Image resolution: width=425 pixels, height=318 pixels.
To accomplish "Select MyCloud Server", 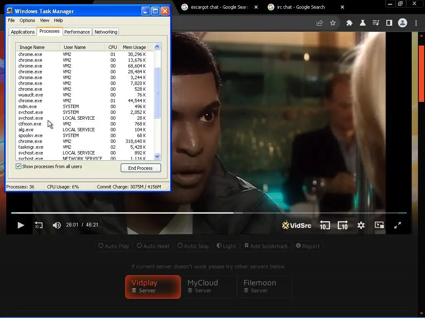I will point(209,287).
